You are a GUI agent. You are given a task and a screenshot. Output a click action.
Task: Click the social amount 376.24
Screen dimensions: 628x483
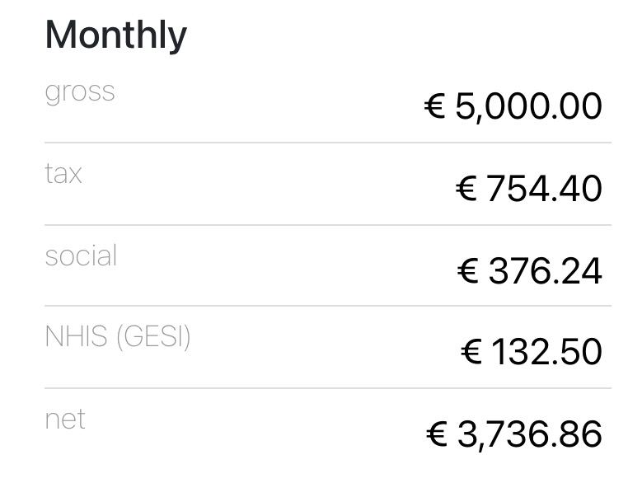tap(545, 270)
